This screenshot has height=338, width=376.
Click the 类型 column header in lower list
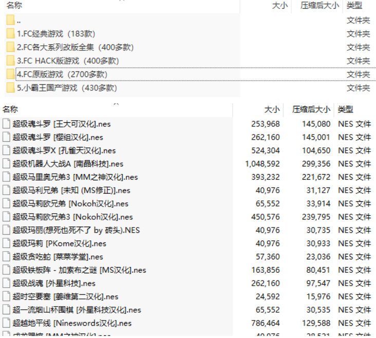pyautogui.click(x=345, y=109)
